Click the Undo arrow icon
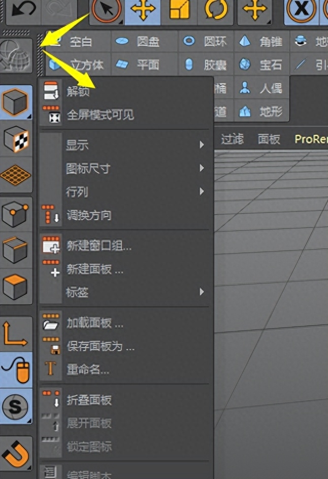This screenshot has width=328, height=479. pyautogui.click(x=23, y=10)
